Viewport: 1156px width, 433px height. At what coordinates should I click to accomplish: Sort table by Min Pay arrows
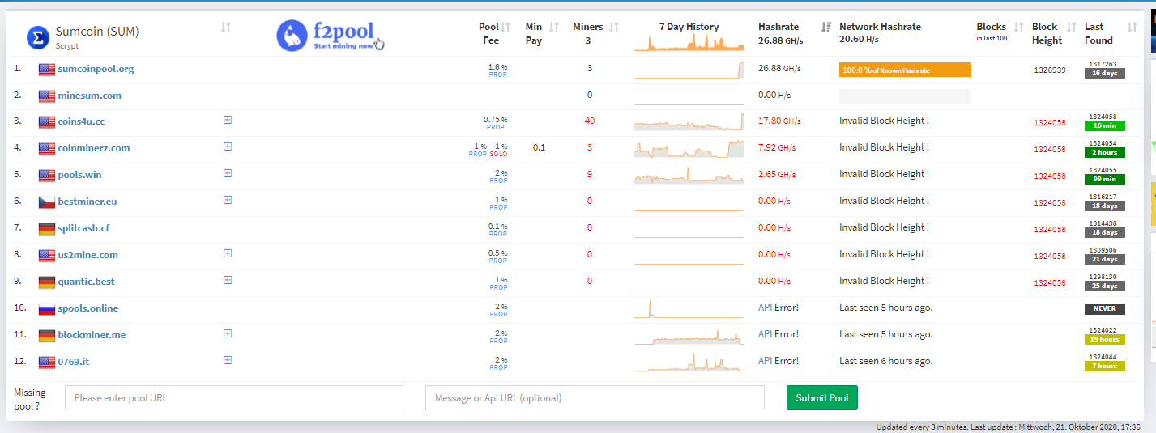click(554, 28)
